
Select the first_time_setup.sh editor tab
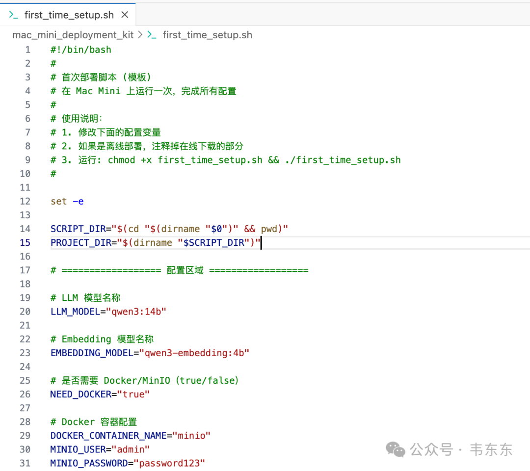click(x=68, y=15)
